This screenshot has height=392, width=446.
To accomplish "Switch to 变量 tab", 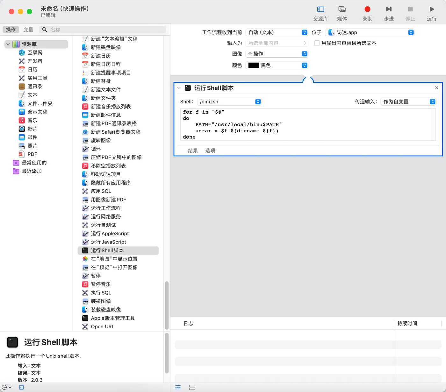I will point(28,30).
